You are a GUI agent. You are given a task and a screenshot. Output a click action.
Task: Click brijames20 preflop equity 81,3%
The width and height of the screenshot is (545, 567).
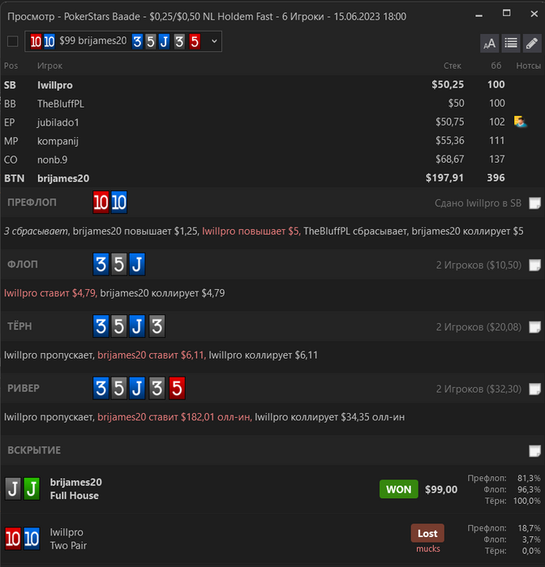point(529,478)
